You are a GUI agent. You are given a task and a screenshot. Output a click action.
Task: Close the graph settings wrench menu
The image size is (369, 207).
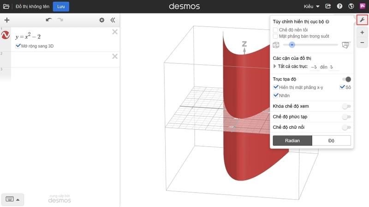pyautogui.click(x=362, y=20)
